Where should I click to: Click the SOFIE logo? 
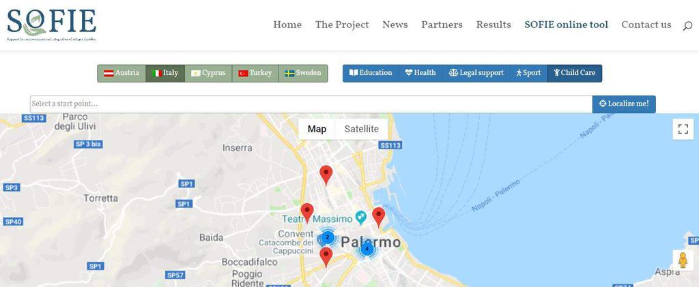point(52,25)
